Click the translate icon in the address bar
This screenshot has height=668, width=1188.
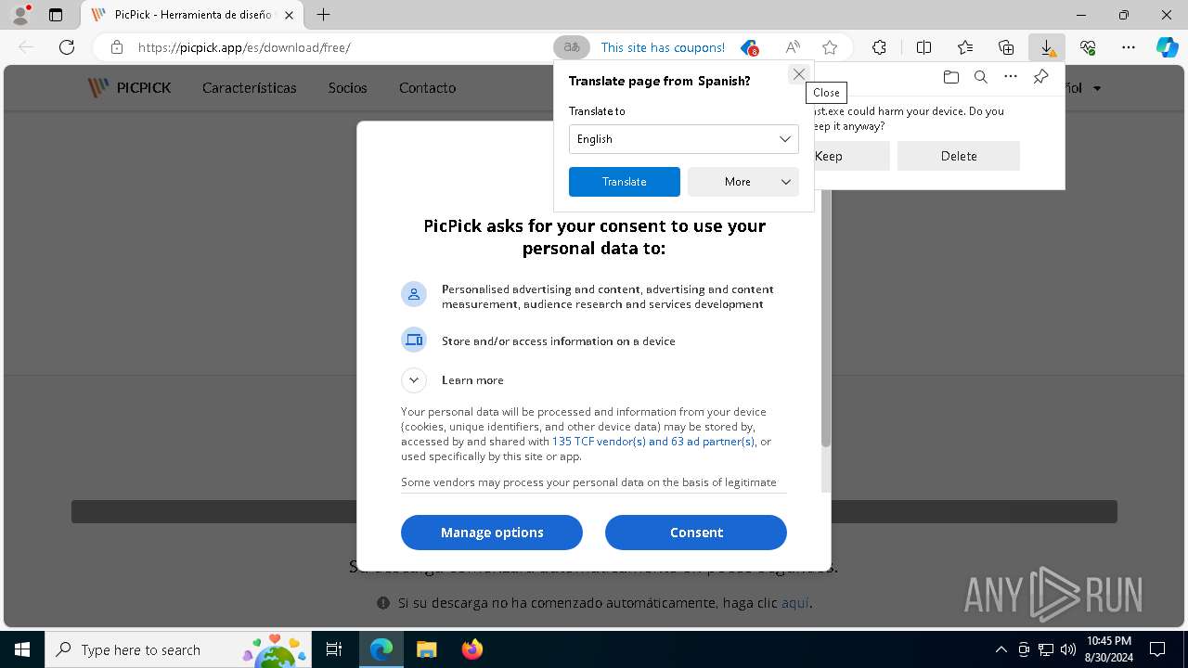coord(572,47)
